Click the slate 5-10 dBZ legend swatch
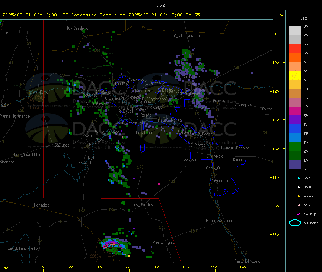The height and width of the screenshot is (272, 322). (x=295, y=165)
